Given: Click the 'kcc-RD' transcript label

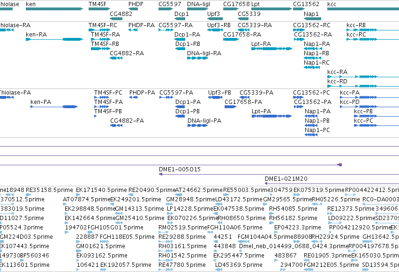Looking at the screenshot, I should (337, 81).
